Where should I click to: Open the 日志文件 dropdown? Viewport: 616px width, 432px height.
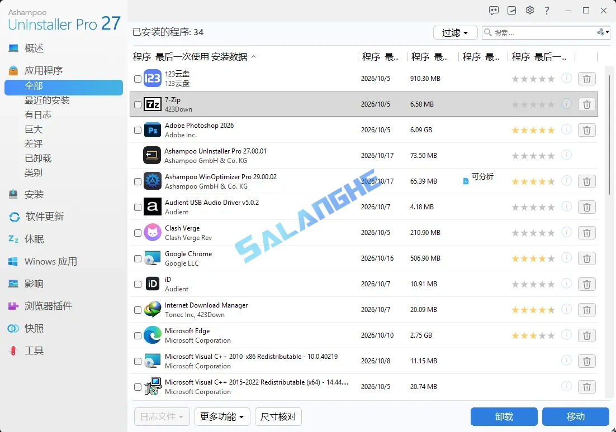[x=162, y=417]
